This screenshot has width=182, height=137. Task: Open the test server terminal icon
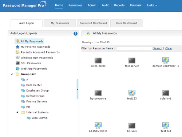(132, 60)
